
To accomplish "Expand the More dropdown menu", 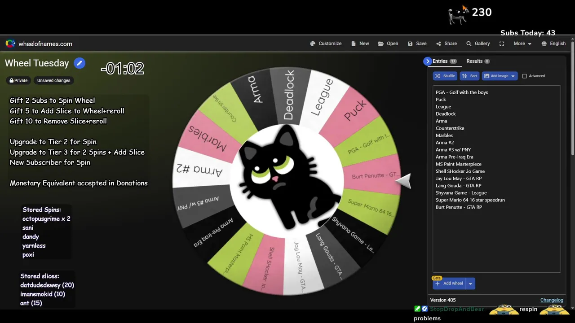I will 522,44.
